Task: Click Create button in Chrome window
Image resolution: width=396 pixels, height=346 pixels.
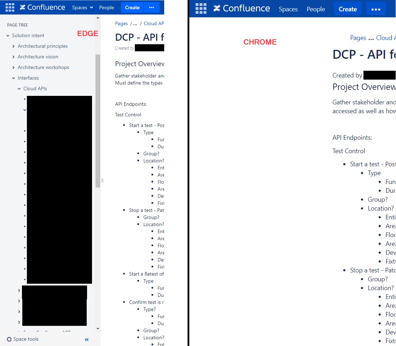Action: [348, 9]
